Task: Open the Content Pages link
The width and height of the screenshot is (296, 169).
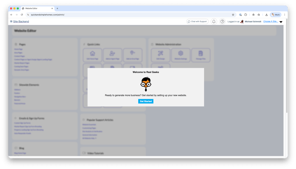Action: 19,56
